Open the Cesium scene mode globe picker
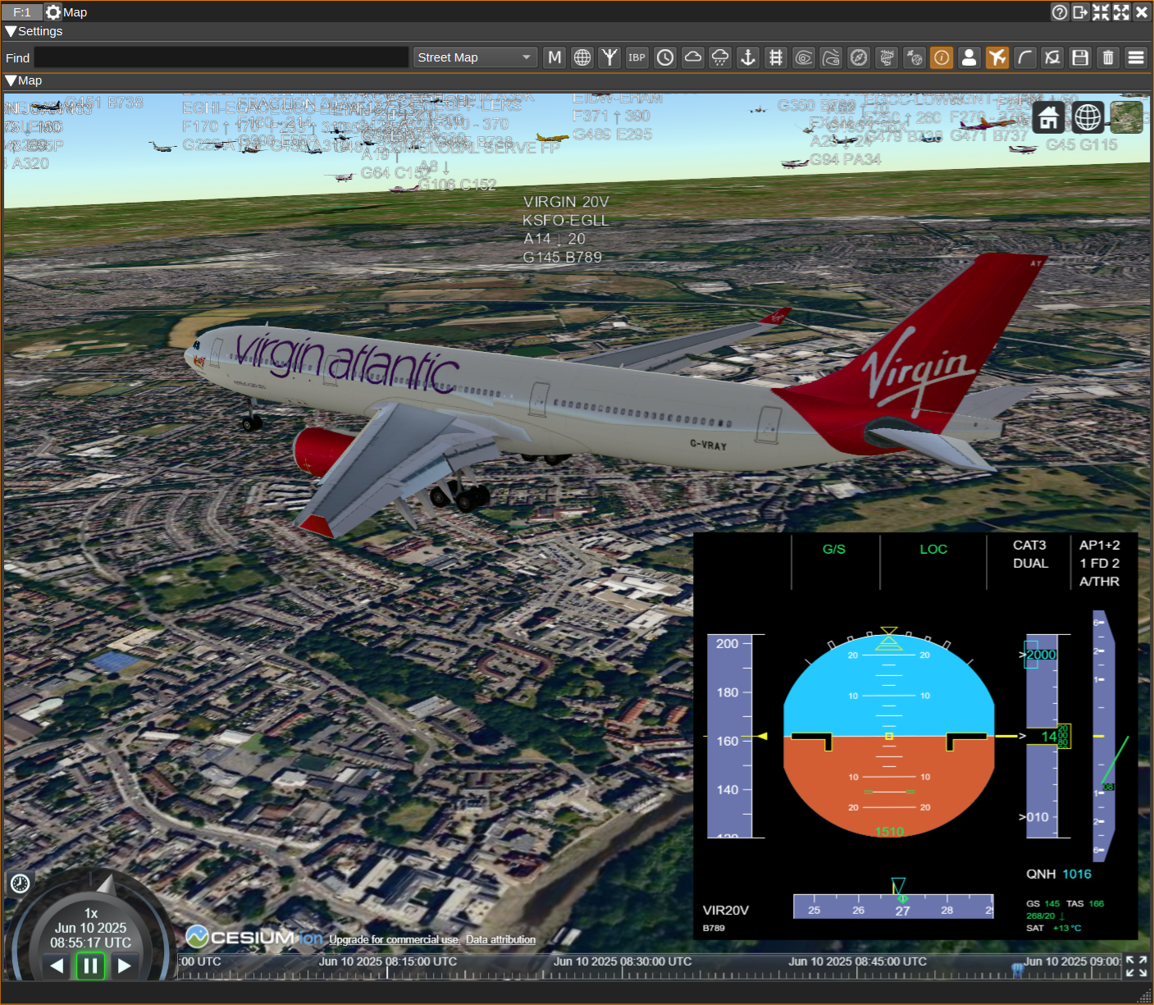 1088,117
